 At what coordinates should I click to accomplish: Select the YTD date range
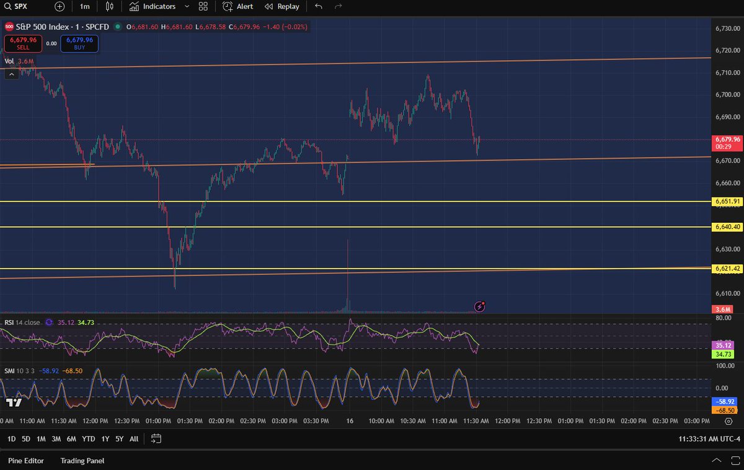tap(88, 439)
